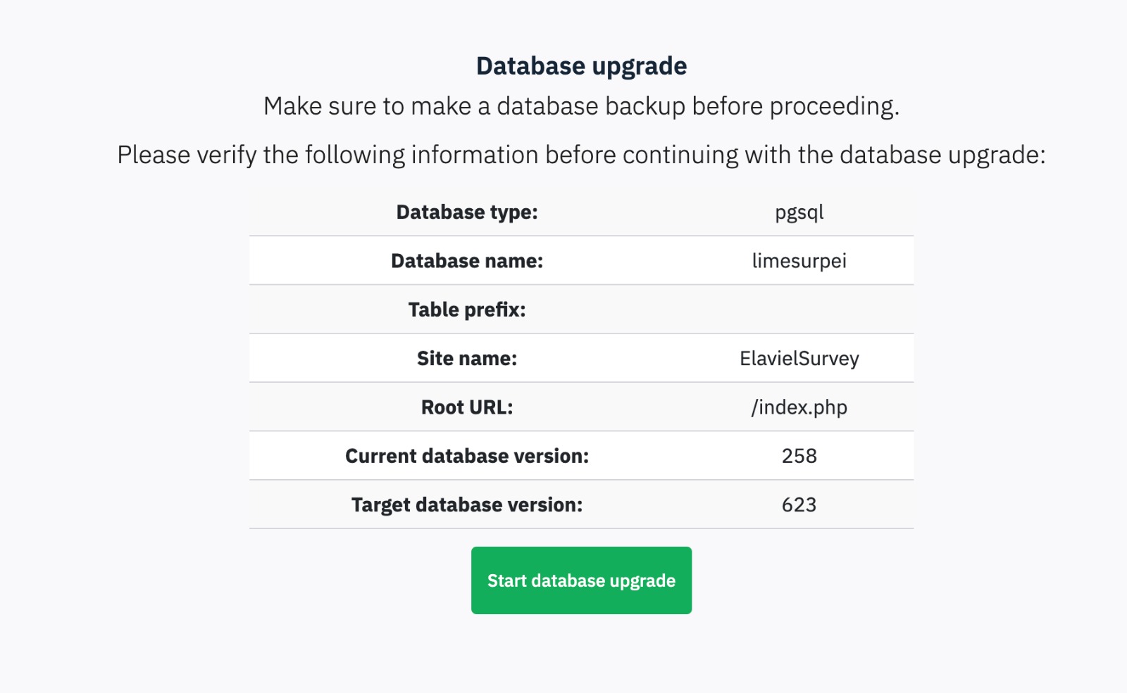This screenshot has height=693, width=1127.
Task: Select the 'Database name:' label
Action: 467,261
